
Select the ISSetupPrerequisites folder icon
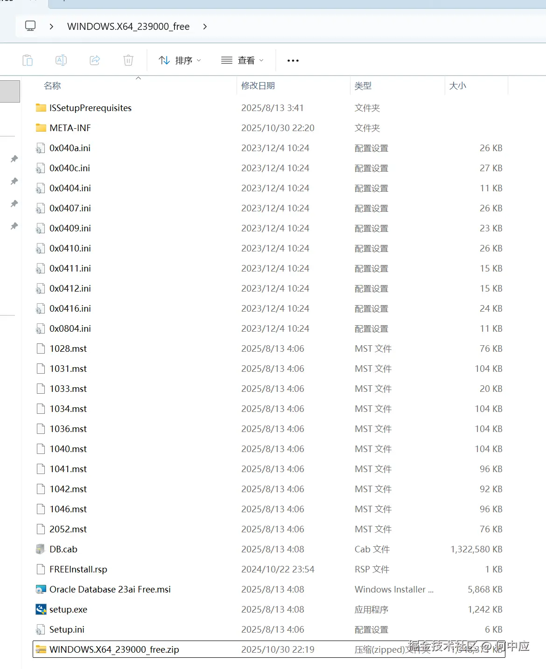coord(41,108)
